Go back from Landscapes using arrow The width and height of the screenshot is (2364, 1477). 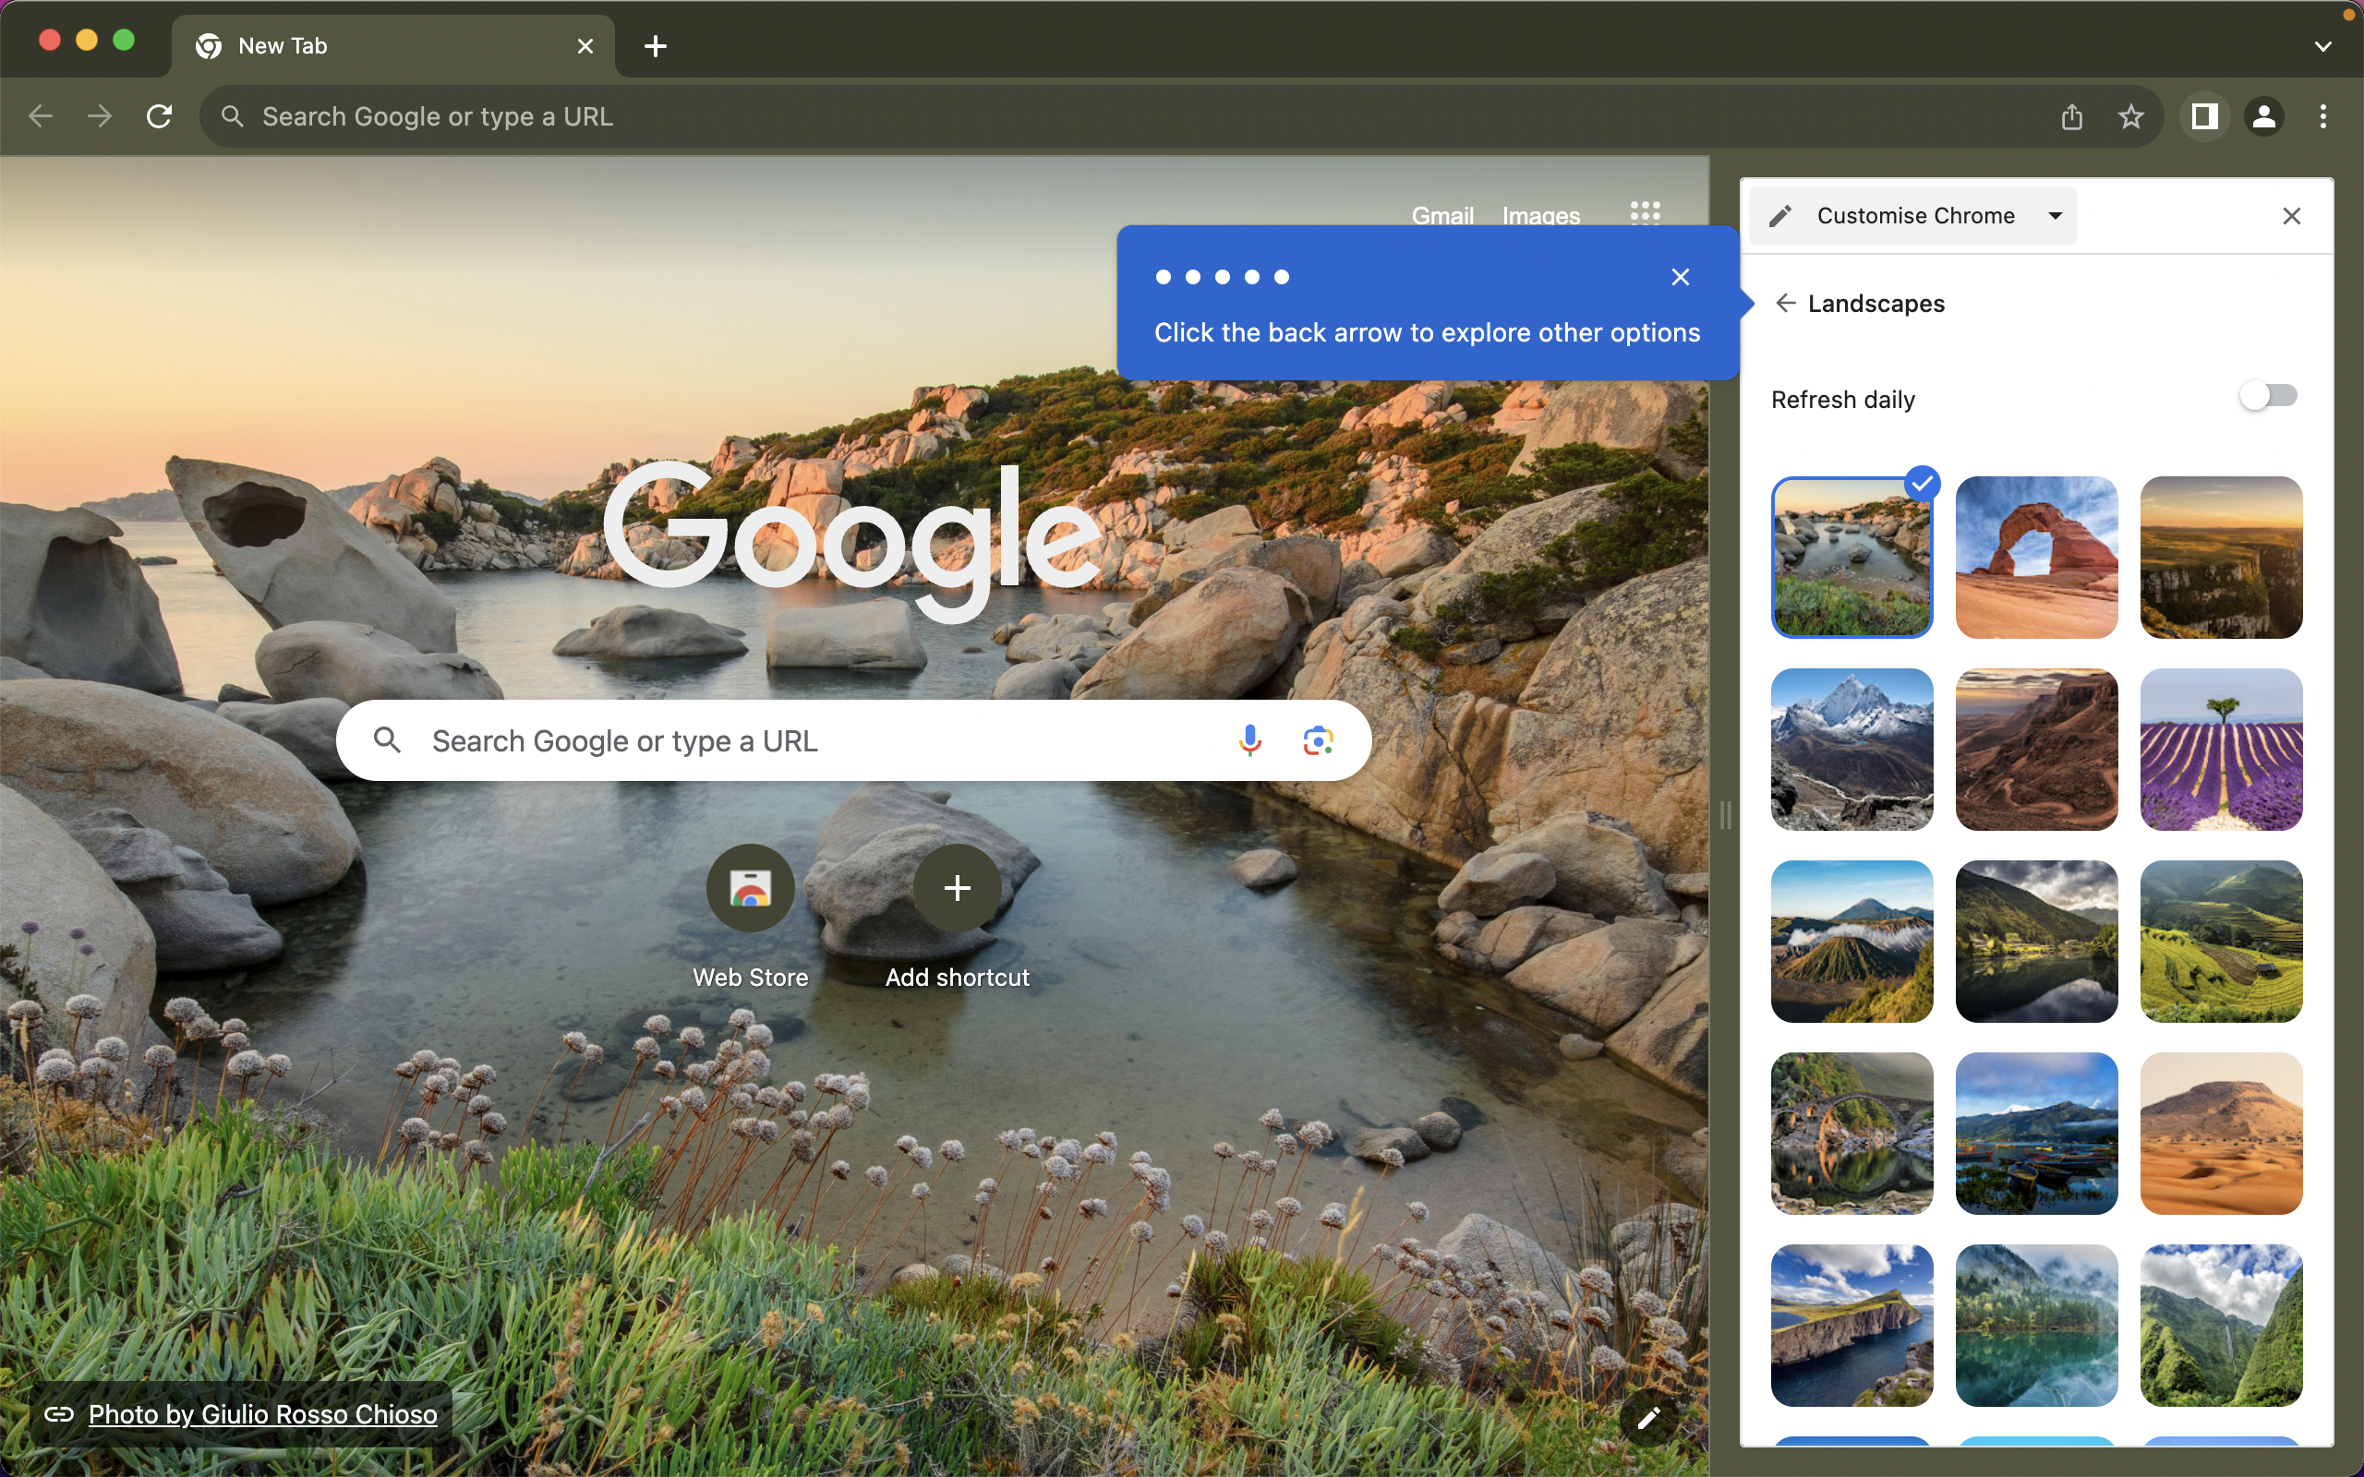[x=1786, y=303]
